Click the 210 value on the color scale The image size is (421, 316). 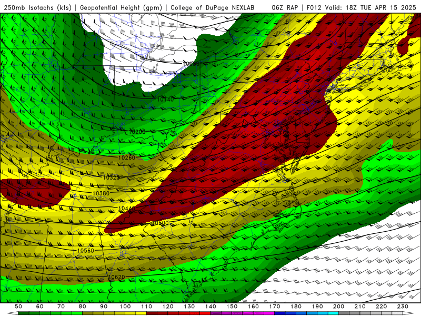click(360, 307)
